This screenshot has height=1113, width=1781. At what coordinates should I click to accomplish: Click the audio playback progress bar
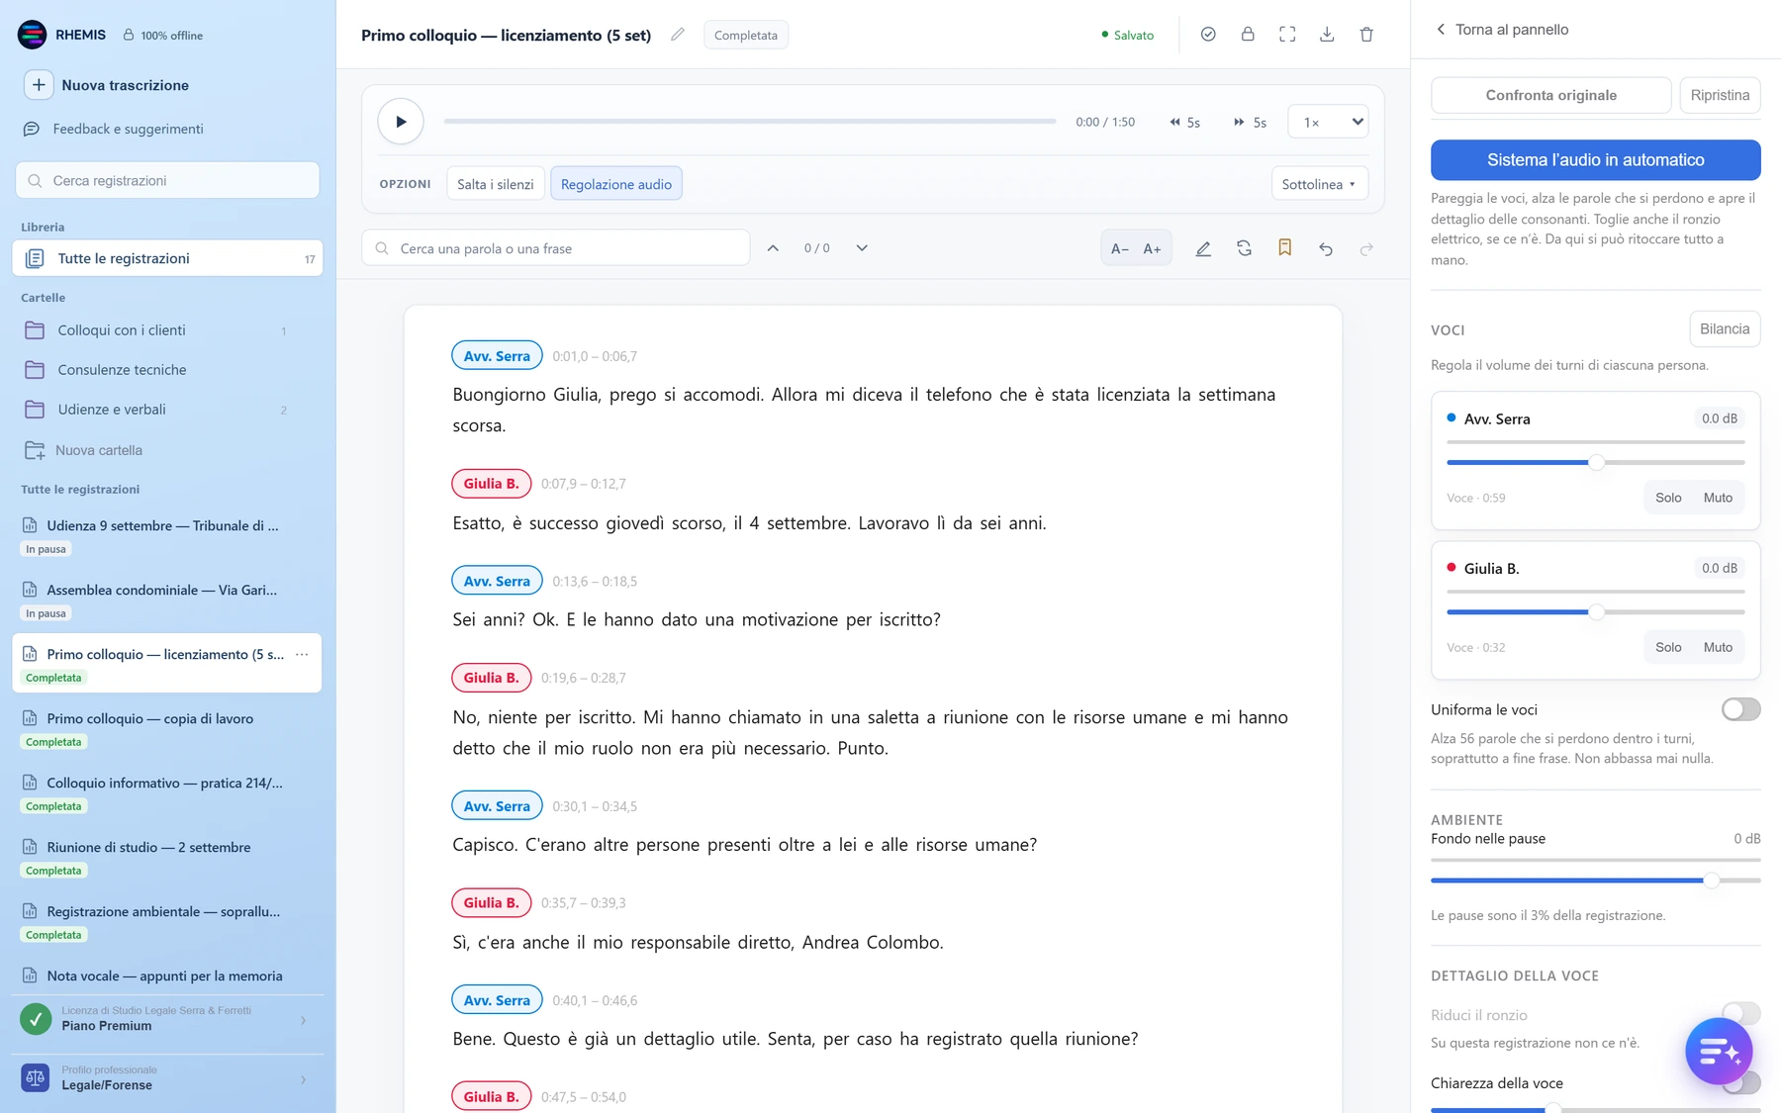[x=750, y=122]
